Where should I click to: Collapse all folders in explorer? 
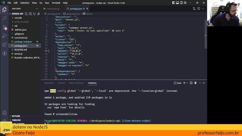tap(39, 14)
